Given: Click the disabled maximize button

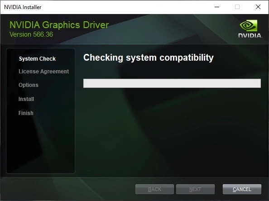Looking at the screenshot, I should click(237, 7).
